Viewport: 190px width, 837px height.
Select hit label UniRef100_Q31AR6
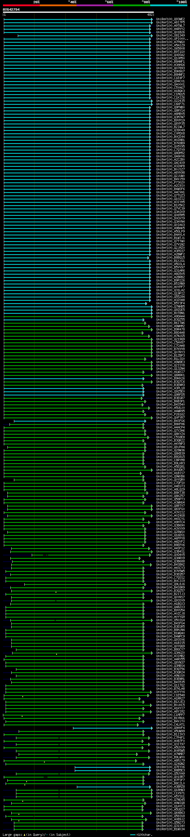click(170, 271)
